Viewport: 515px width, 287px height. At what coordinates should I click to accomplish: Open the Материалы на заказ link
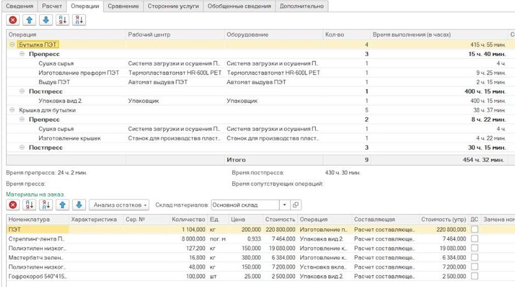35,194
